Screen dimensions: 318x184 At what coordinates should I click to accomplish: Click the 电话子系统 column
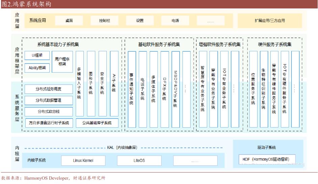click(143, 89)
